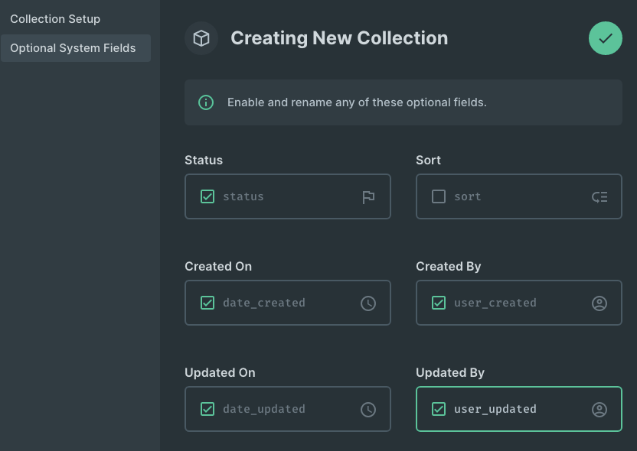Click the sort name input field

519,196
